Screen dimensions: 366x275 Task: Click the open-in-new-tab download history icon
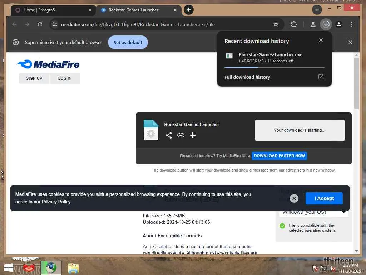point(321,77)
